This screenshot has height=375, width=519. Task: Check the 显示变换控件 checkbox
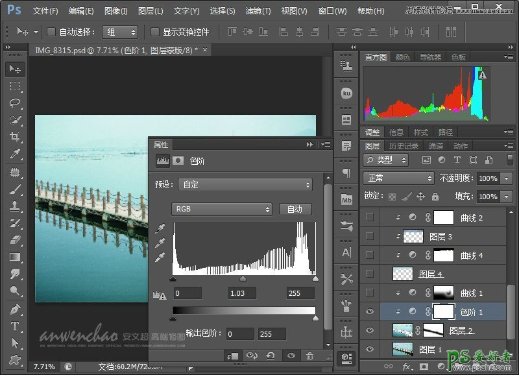point(154,32)
